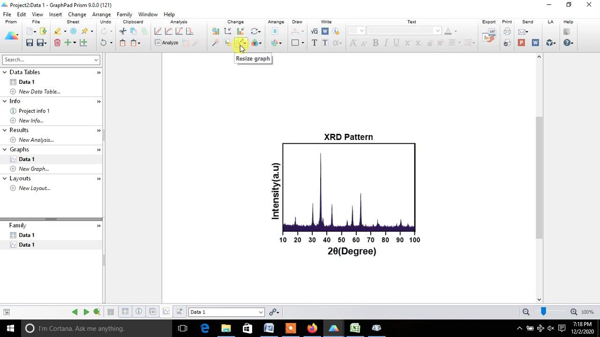Open the Edit menu
Image resolution: width=600 pixels, height=337 pixels.
click(22, 15)
